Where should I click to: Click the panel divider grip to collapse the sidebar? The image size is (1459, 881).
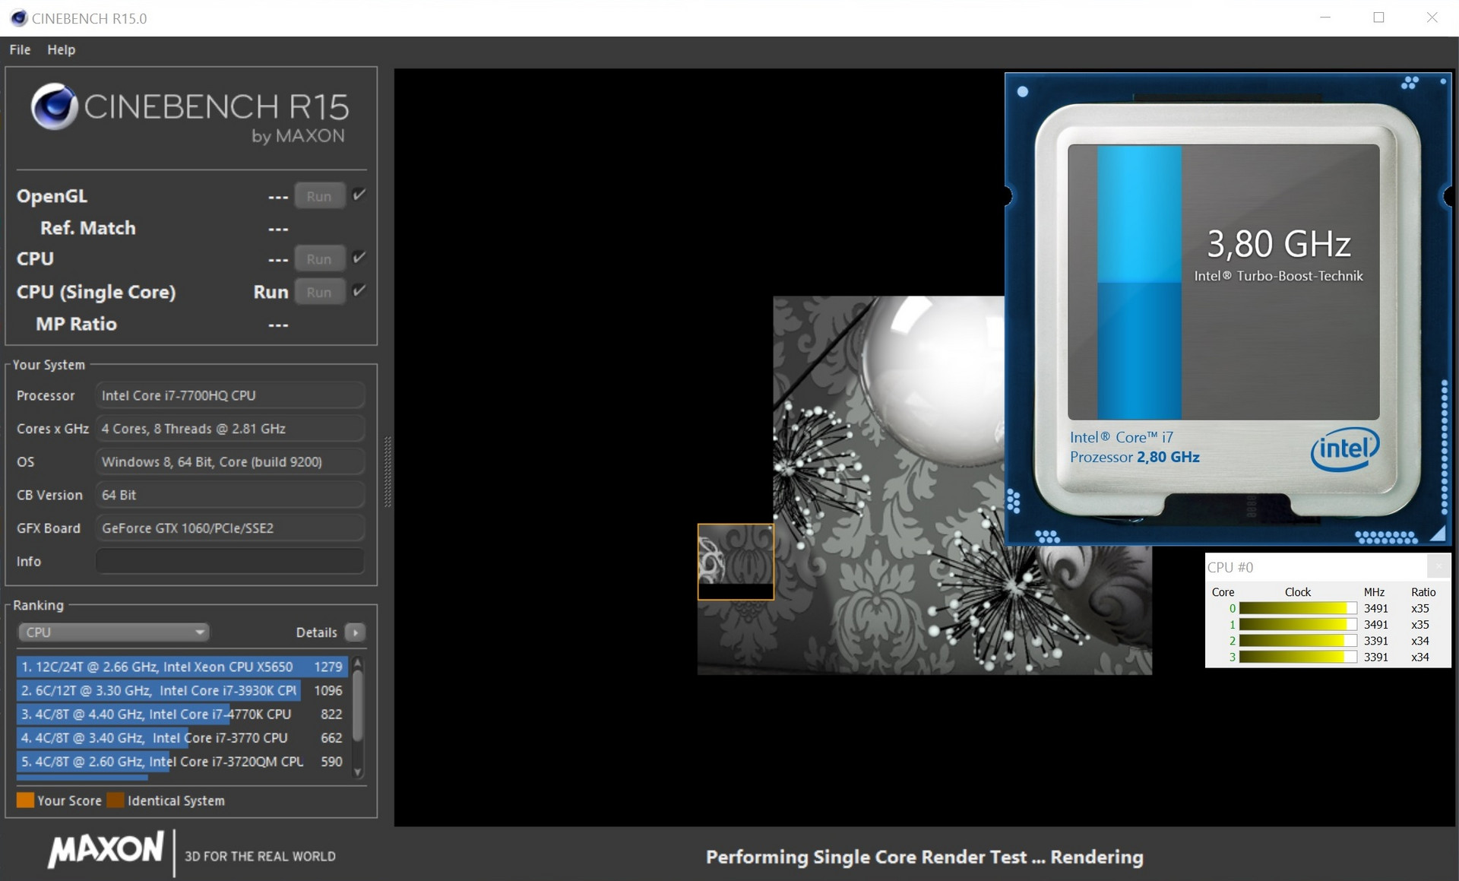click(388, 471)
